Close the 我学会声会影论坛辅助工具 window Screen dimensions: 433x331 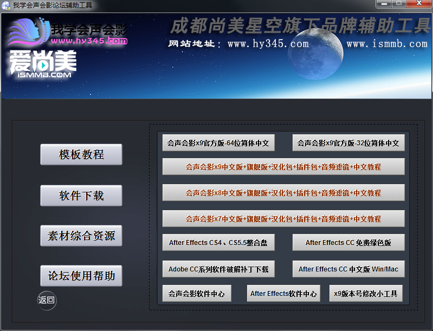[x=419, y=4]
